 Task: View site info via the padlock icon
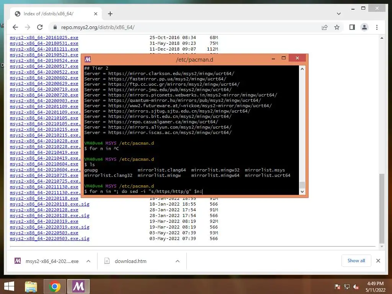55,27
